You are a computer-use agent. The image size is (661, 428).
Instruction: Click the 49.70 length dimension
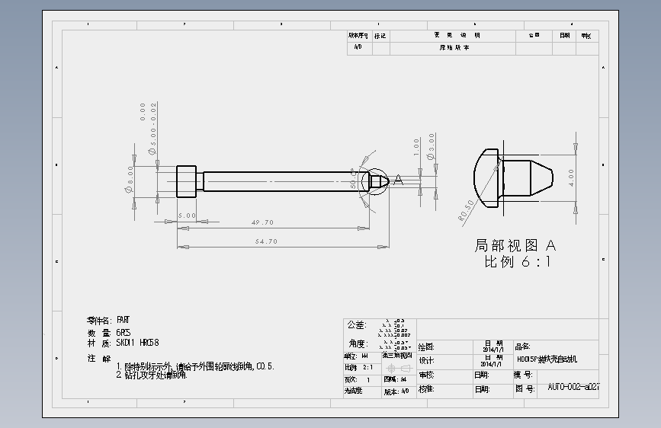[262, 222]
